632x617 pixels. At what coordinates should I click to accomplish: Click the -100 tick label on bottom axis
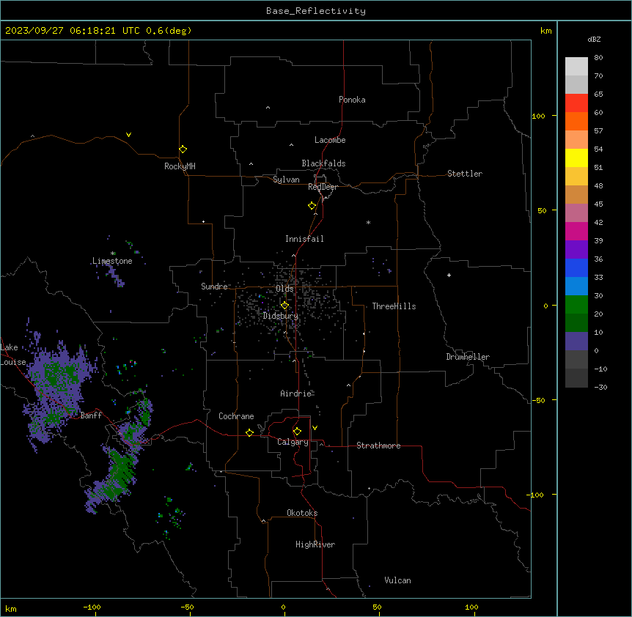[92, 607]
